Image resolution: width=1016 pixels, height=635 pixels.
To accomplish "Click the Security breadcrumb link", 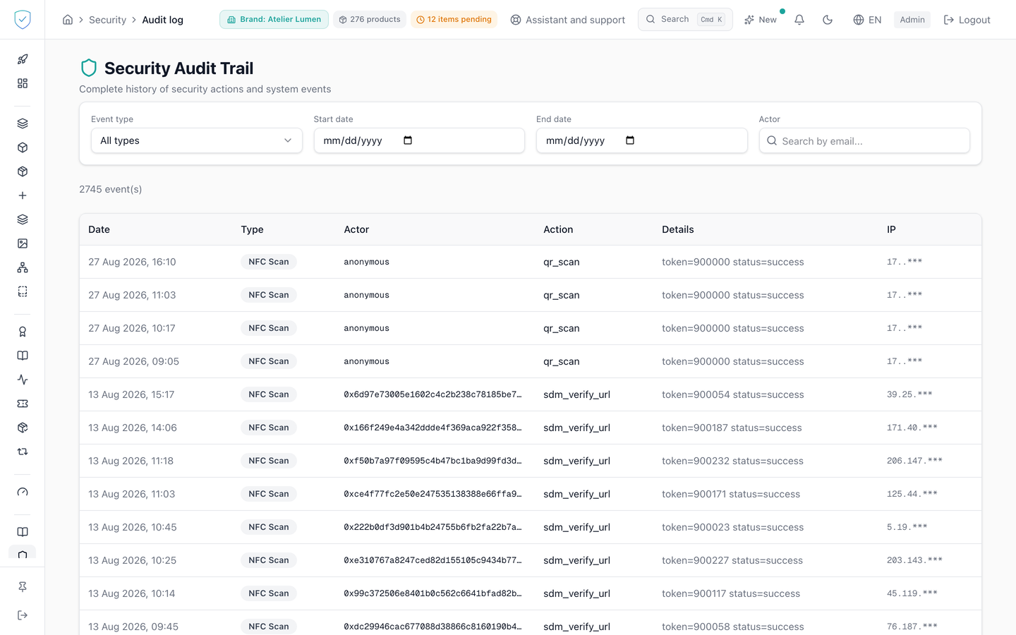I will tap(107, 20).
